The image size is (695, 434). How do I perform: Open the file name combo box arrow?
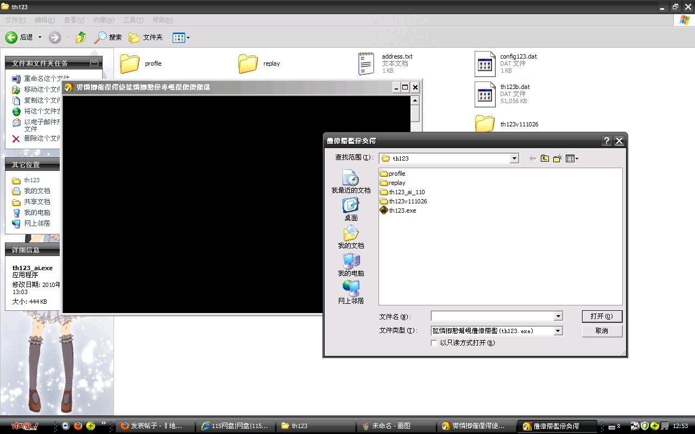pos(558,316)
